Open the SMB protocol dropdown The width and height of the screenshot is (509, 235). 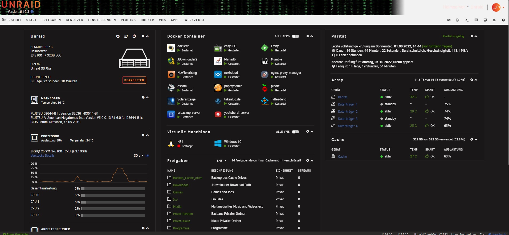(x=222, y=161)
